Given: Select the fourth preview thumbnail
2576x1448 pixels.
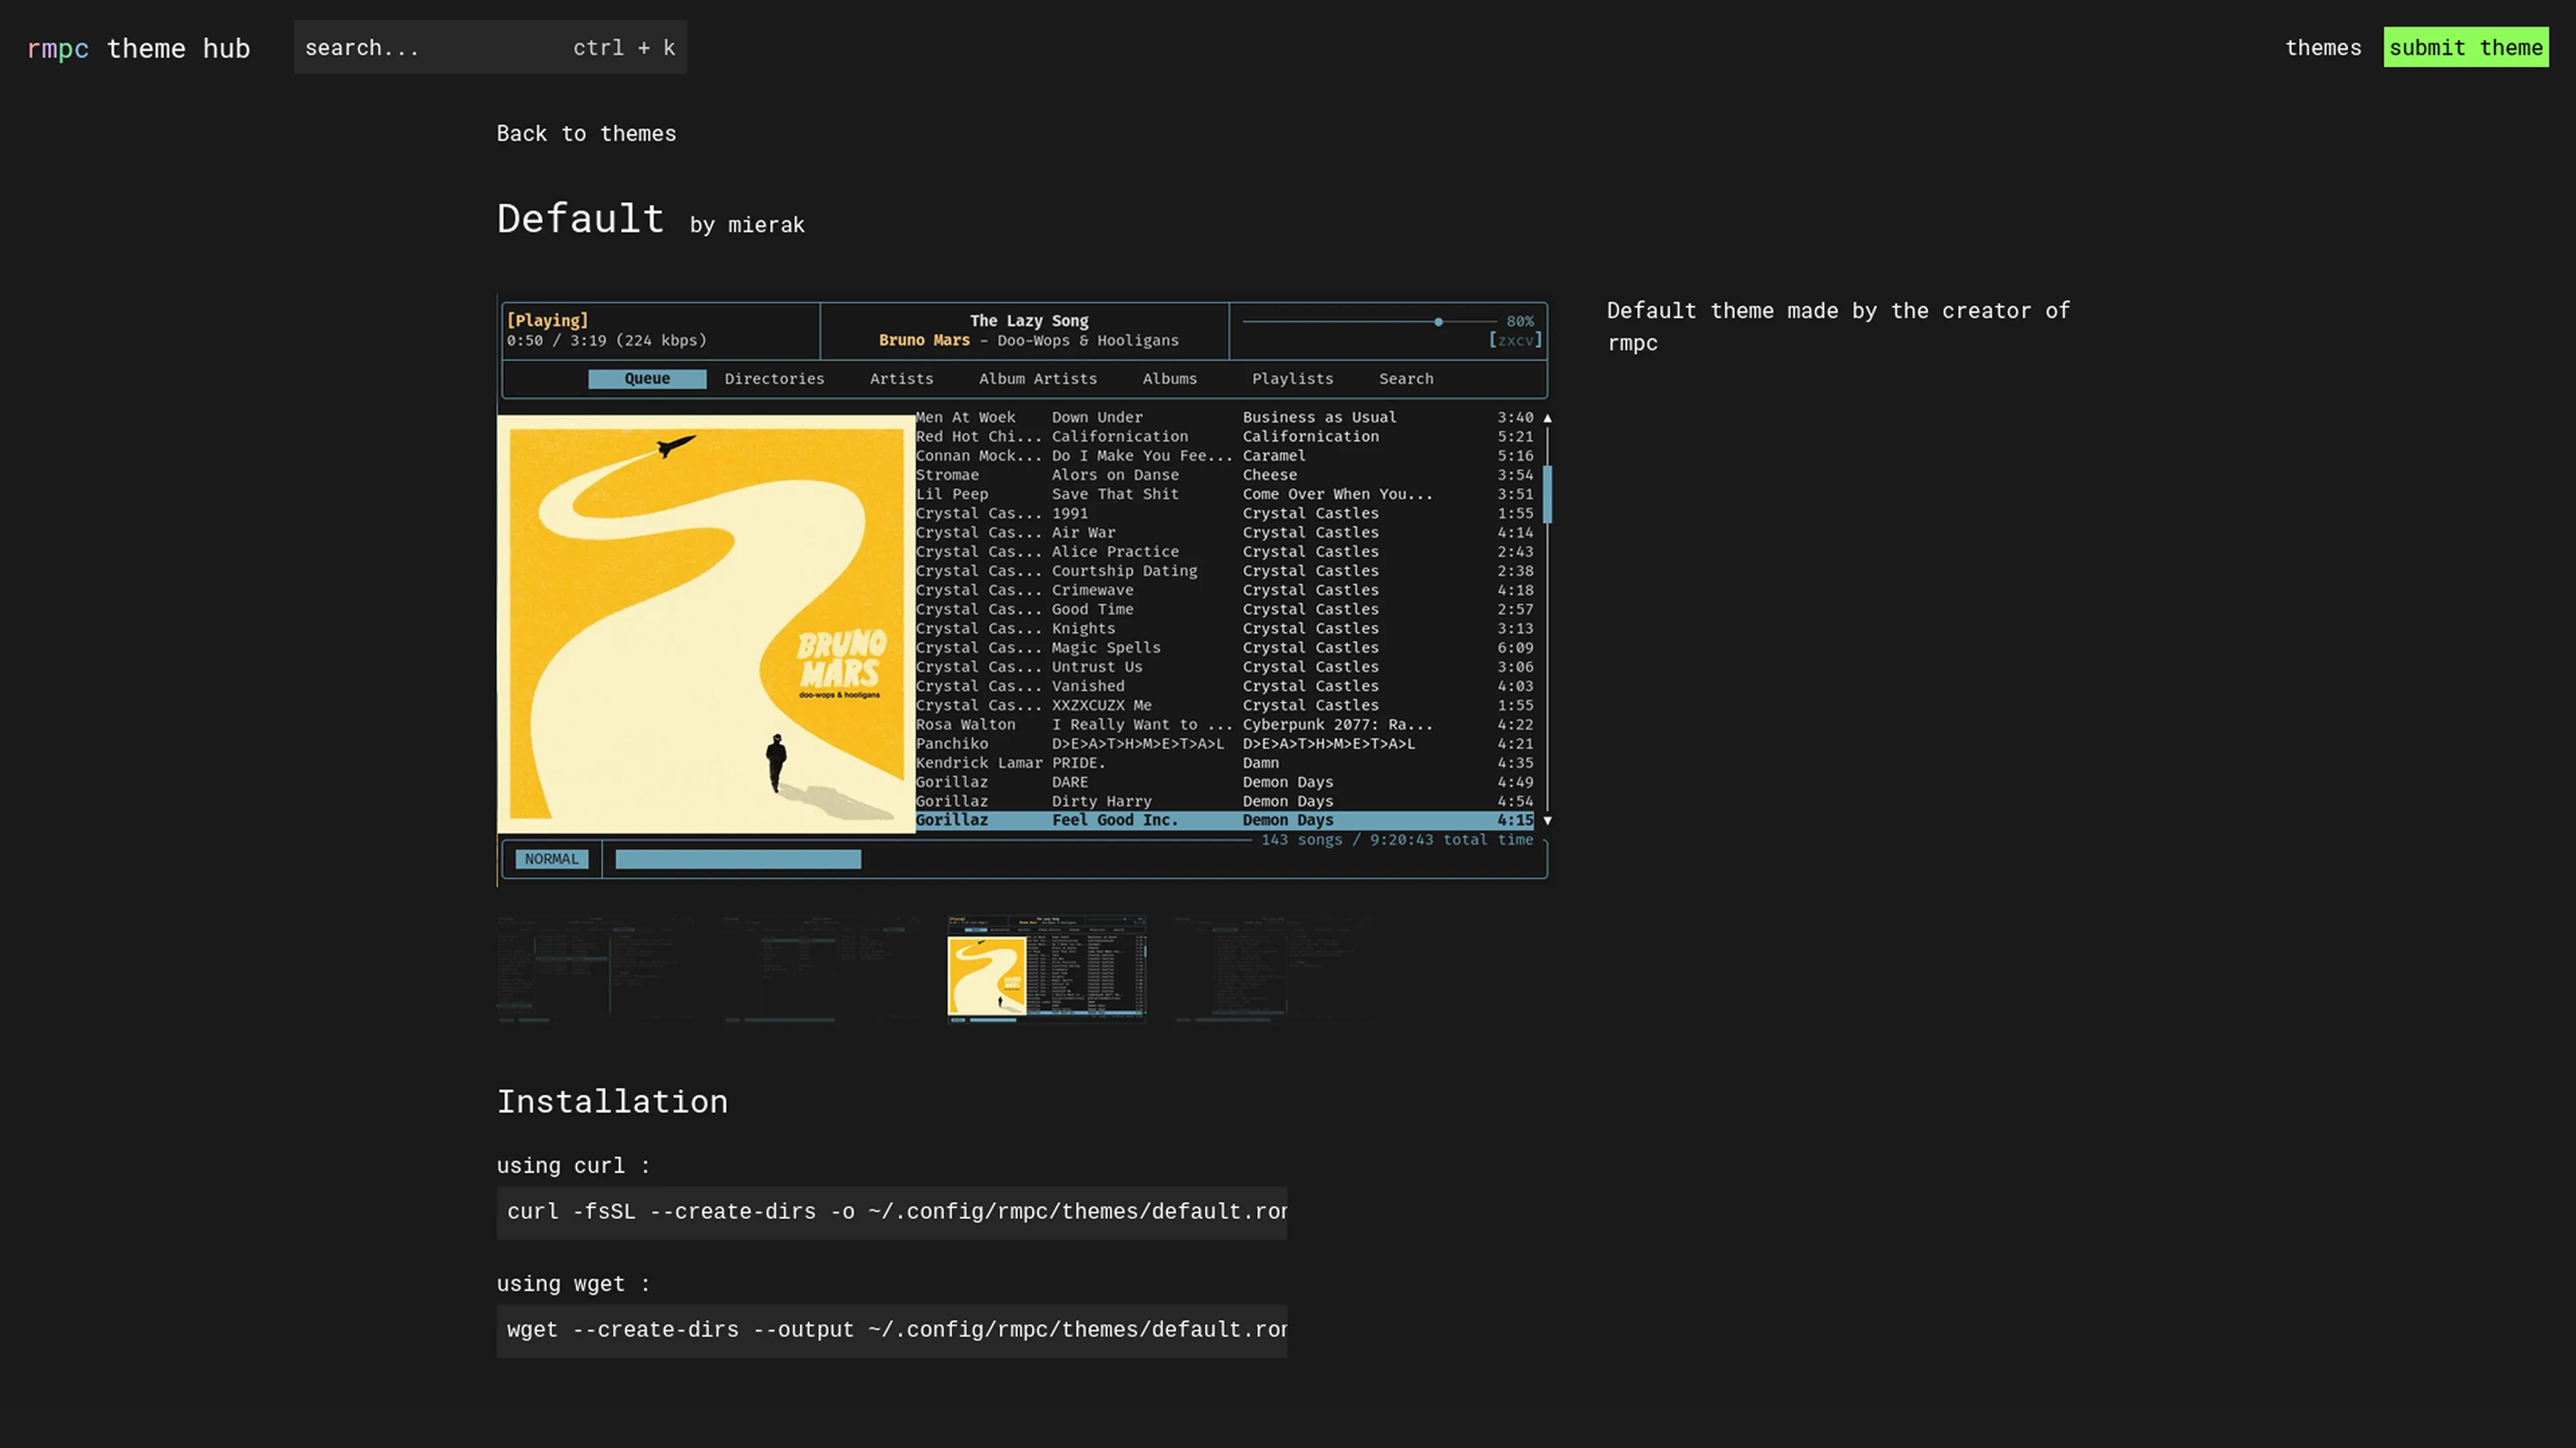Looking at the screenshot, I should coord(1271,969).
